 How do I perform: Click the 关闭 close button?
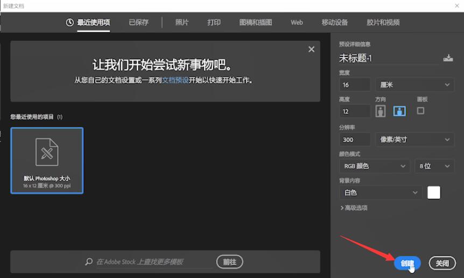click(442, 263)
